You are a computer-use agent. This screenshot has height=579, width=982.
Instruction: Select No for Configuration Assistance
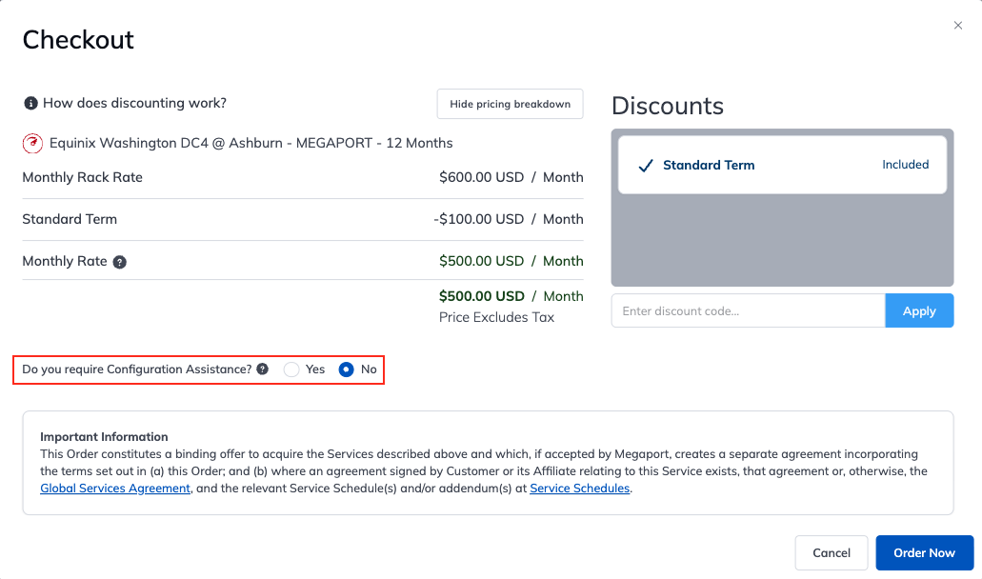coord(347,369)
